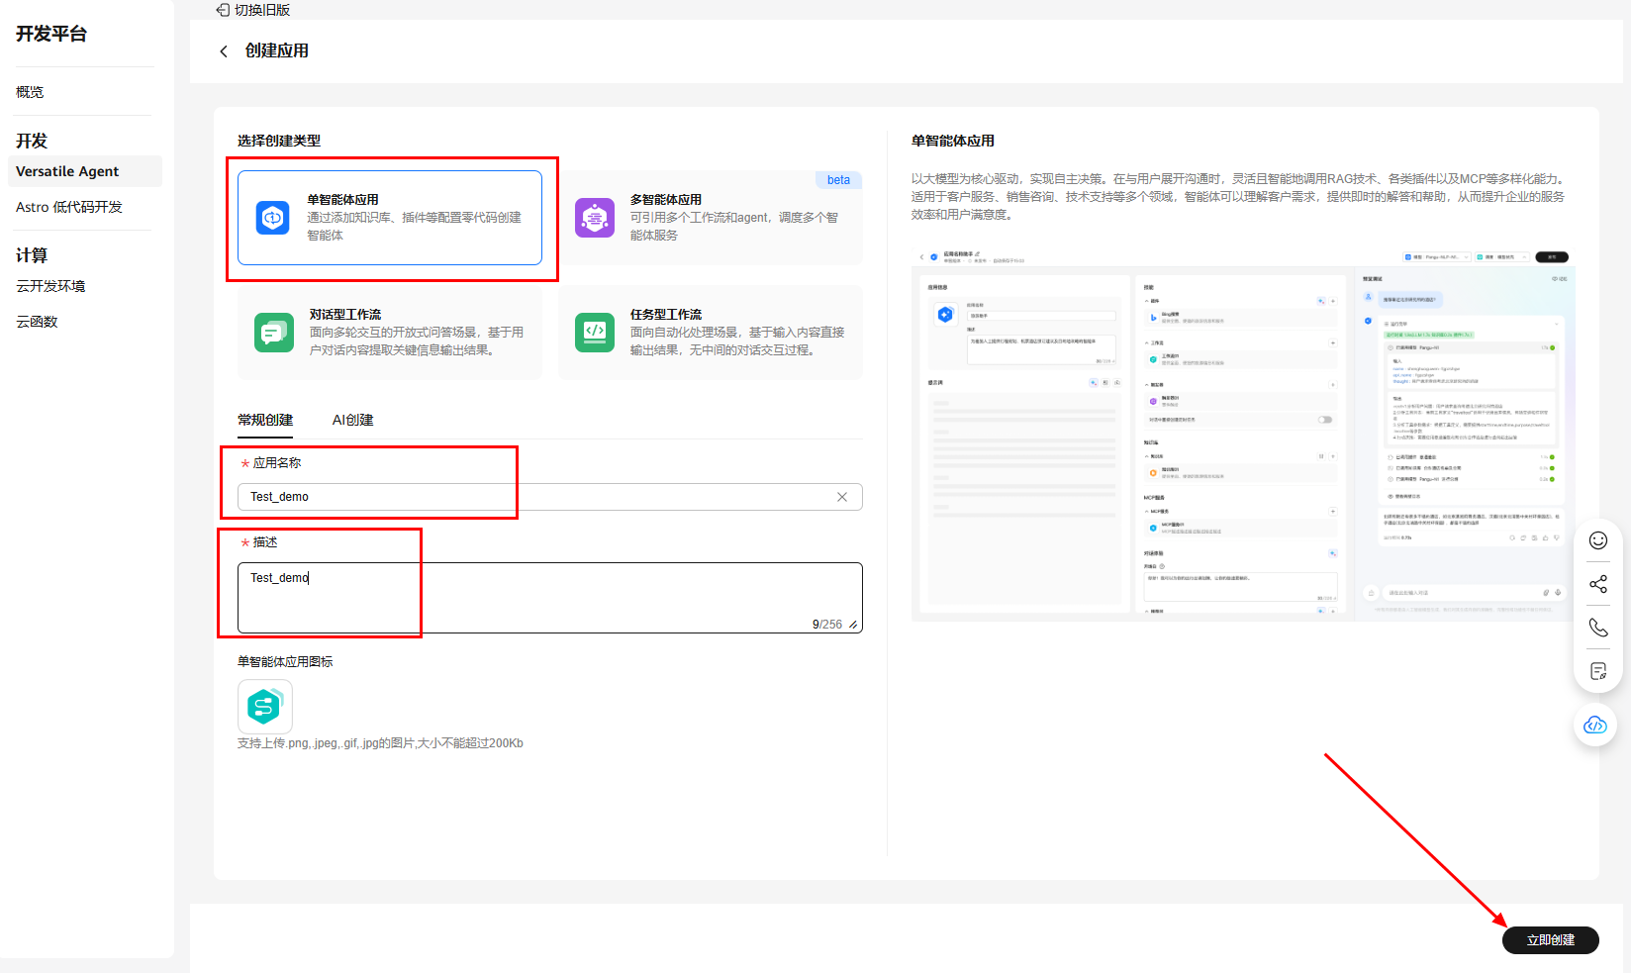Select the 对话型工作流 type card
Viewport: 1631px width, 973px height.
(390, 333)
